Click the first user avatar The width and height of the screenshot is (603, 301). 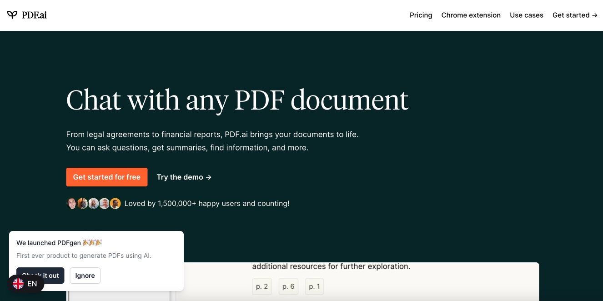coord(72,203)
